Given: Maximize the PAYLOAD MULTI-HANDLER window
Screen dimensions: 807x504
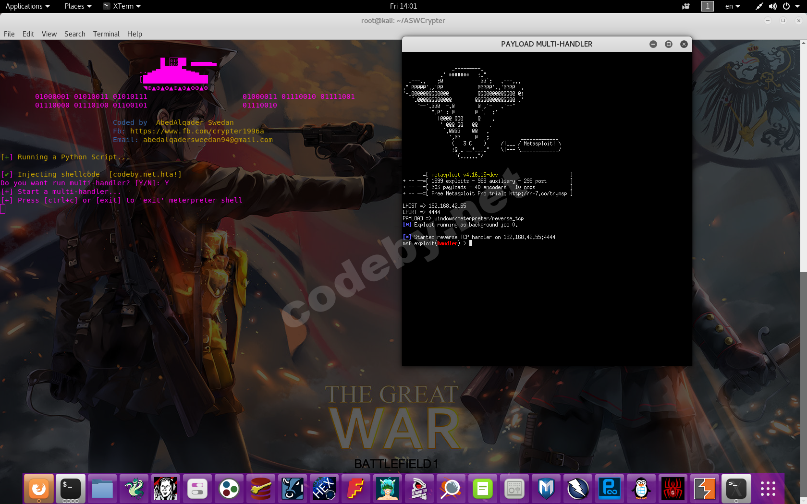Looking at the screenshot, I should point(669,44).
